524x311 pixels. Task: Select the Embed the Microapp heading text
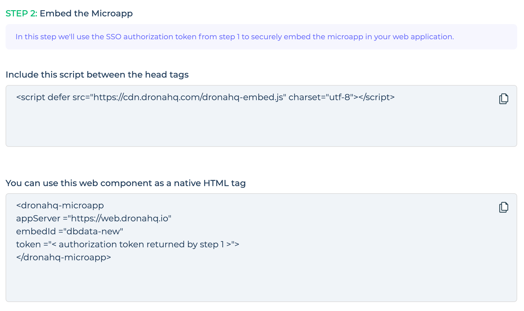(86, 13)
